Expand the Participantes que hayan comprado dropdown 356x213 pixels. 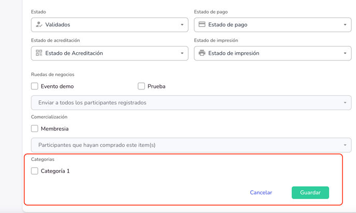point(345,145)
